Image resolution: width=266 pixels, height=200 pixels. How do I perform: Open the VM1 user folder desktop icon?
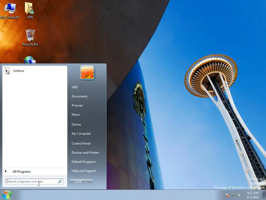pos(30,10)
